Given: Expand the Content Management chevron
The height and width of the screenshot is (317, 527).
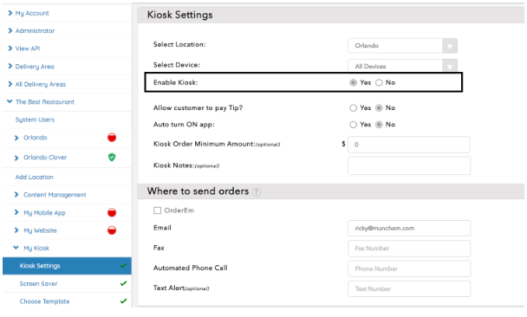Looking at the screenshot, I should coord(16,194).
